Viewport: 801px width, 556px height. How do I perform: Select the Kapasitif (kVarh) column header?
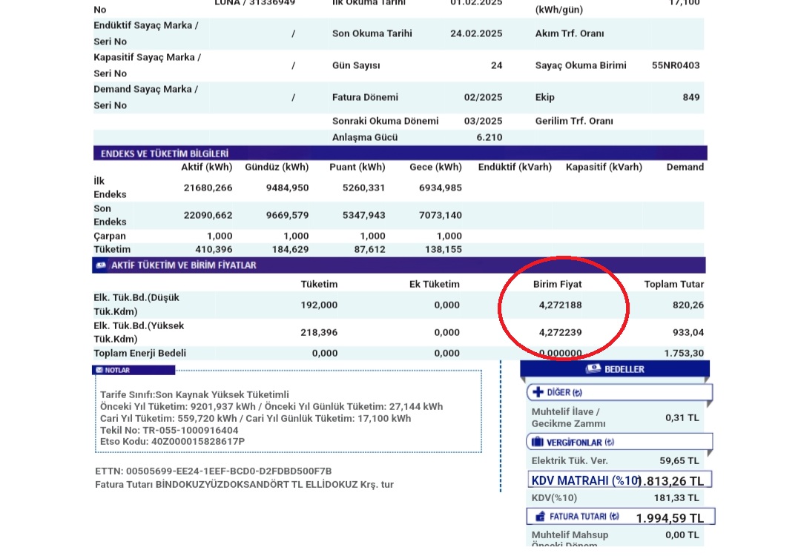(604, 167)
